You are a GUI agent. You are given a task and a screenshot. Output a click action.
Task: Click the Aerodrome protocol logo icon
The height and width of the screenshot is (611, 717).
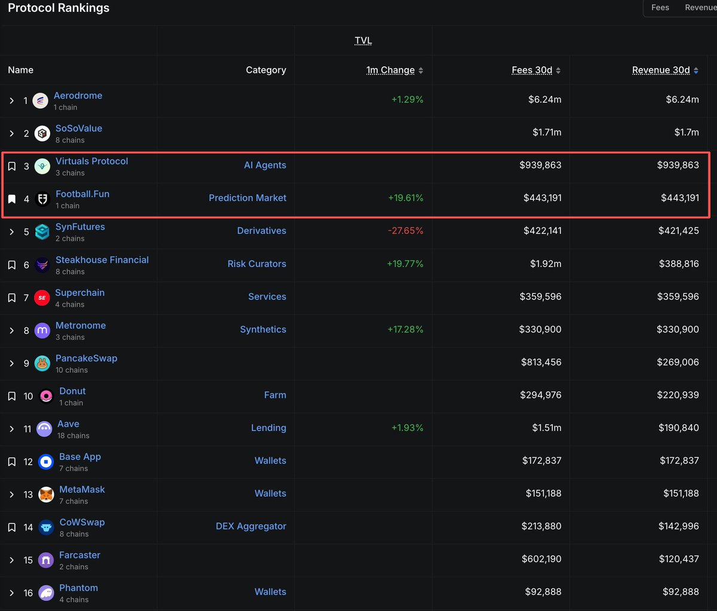(40, 100)
